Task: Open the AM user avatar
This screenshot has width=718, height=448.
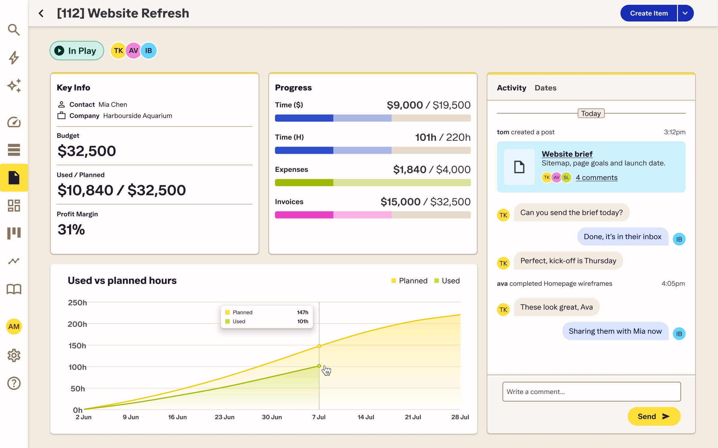Action: [14, 326]
